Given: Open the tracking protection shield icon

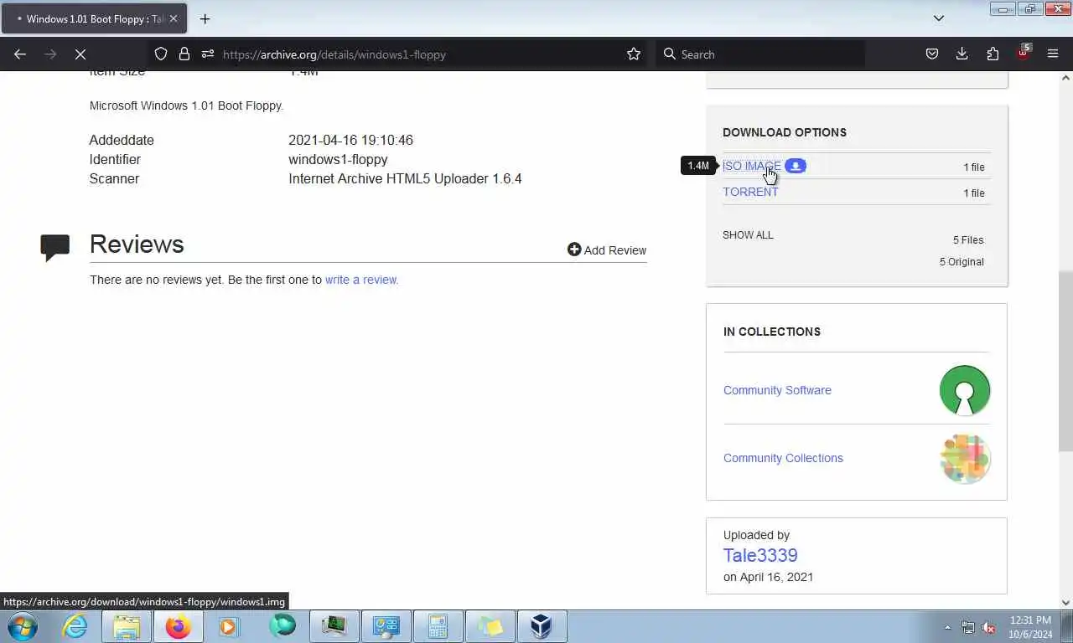Looking at the screenshot, I should 161,54.
